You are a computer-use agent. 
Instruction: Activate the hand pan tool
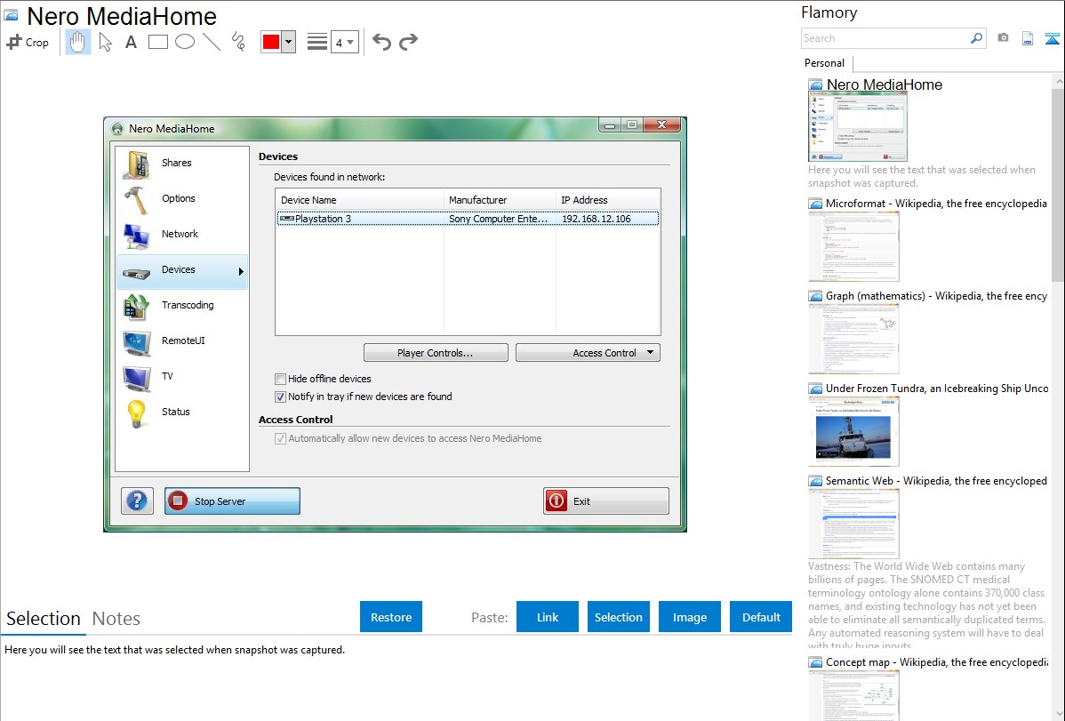[78, 42]
